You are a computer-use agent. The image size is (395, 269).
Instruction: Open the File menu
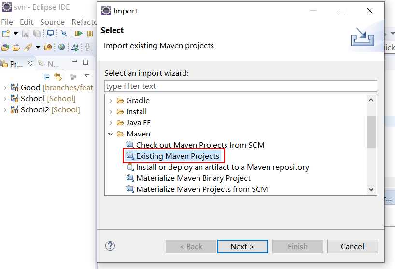click(x=7, y=22)
